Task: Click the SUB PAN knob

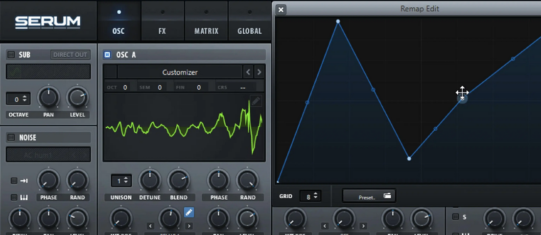Action: (x=48, y=98)
